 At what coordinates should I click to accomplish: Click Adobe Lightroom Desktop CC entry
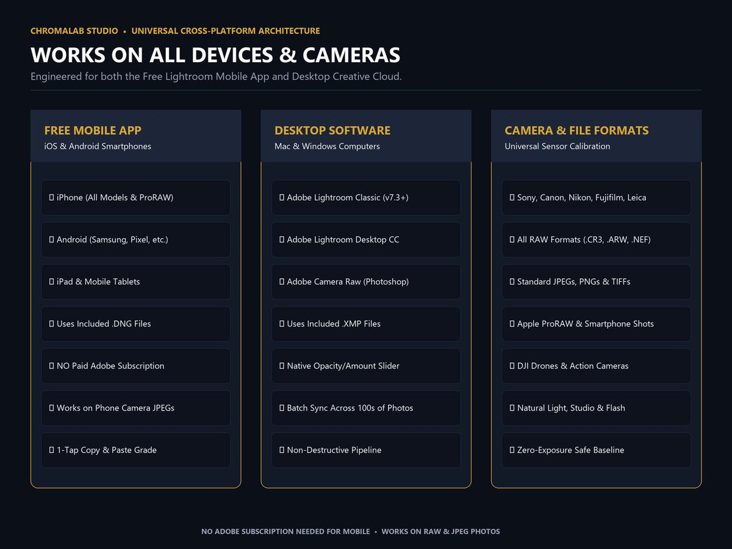pyautogui.click(x=366, y=240)
